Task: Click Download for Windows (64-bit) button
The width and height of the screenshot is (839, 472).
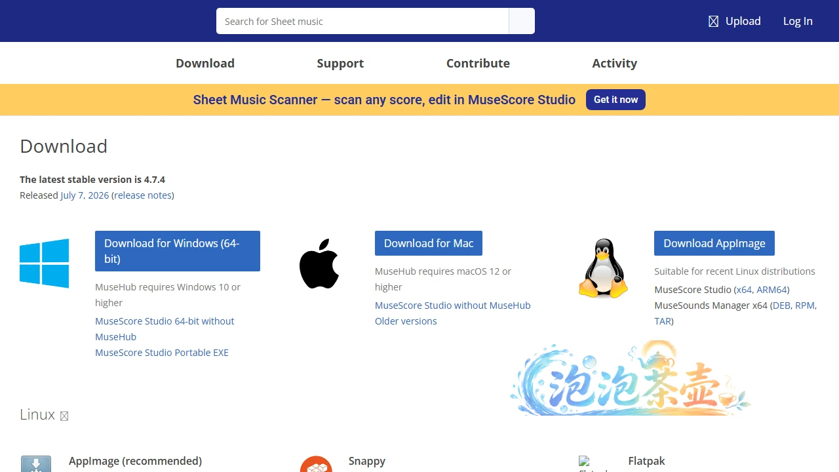Action: (x=178, y=251)
